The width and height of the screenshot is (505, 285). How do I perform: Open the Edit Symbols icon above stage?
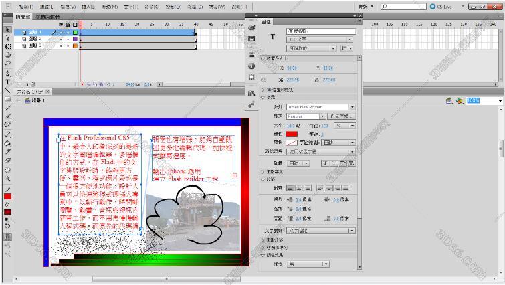coord(460,101)
